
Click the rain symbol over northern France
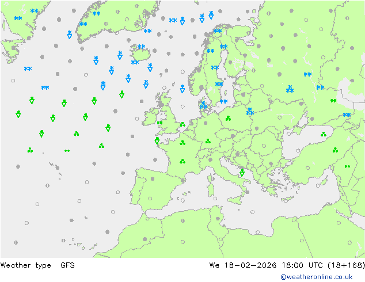[x=182, y=142]
